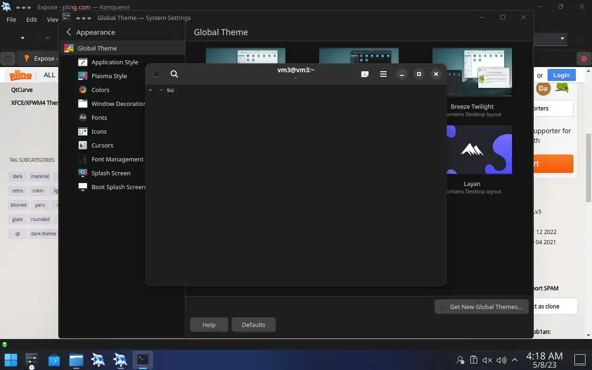
Task: Click the 'blurred' tag
Action: click(x=18, y=205)
